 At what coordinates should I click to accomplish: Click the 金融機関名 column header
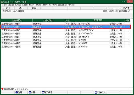pos(17,20)
